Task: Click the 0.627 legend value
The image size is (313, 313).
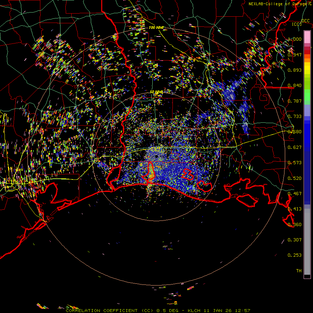Action: (x=295, y=147)
